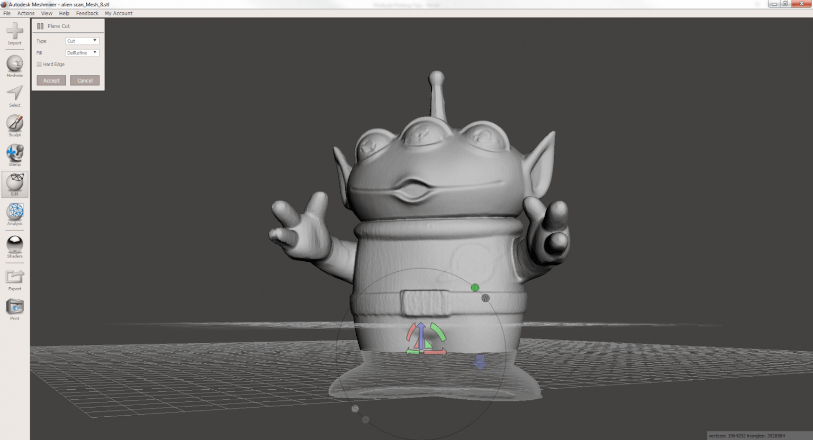Open the Meshmix library
The height and width of the screenshot is (440, 813).
15,66
